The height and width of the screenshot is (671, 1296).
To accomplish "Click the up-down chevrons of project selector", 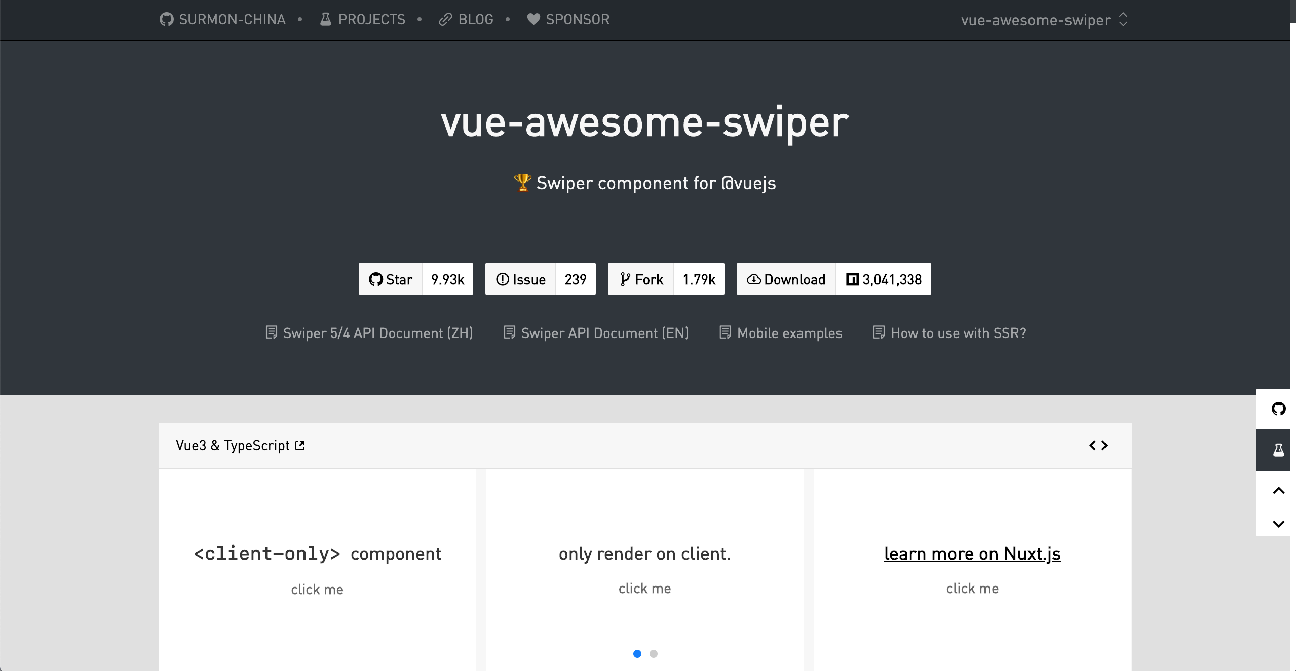I will pos(1123,19).
